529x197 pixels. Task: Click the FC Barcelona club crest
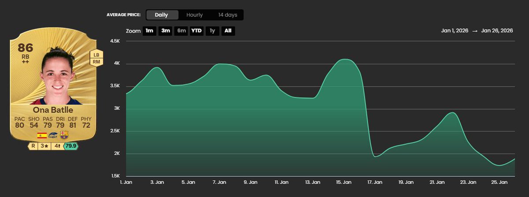coord(64,135)
